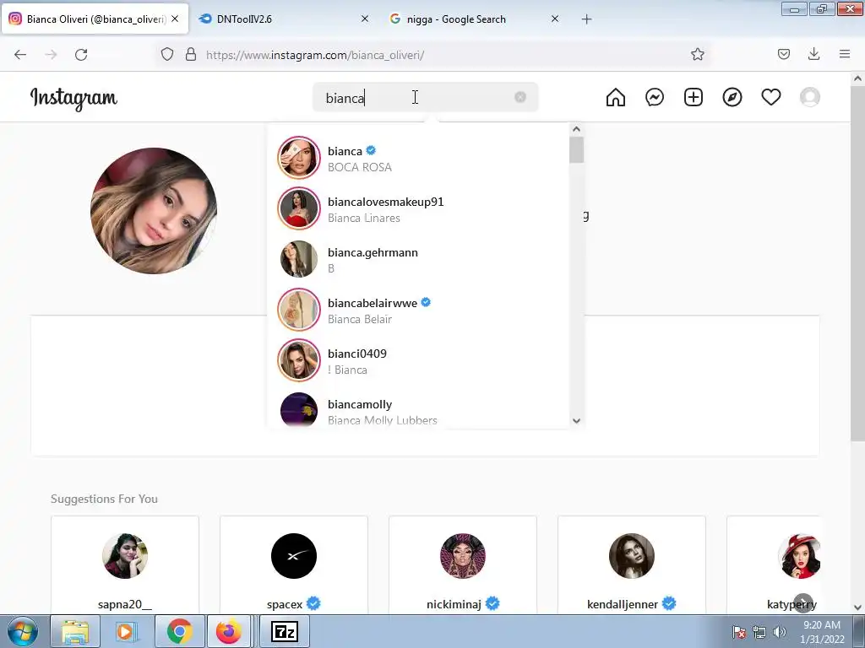Clear the search field with the x icon
The height and width of the screenshot is (648, 865).
[x=520, y=97]
